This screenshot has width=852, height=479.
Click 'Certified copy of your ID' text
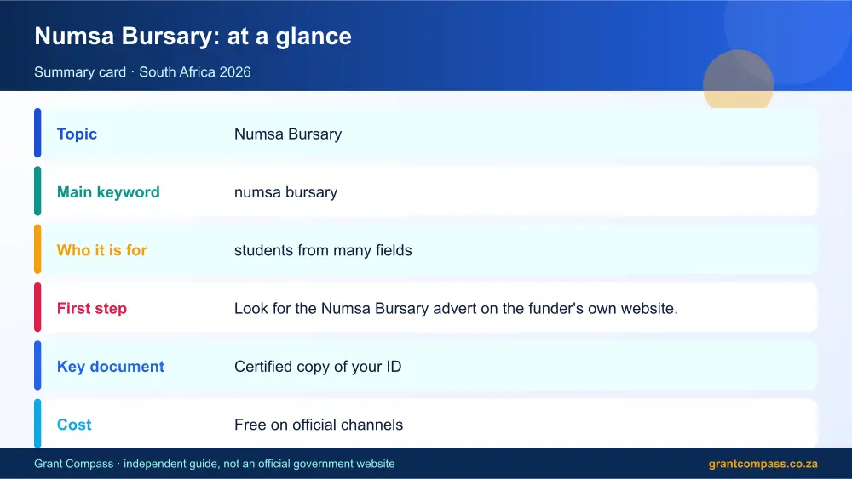318,366
